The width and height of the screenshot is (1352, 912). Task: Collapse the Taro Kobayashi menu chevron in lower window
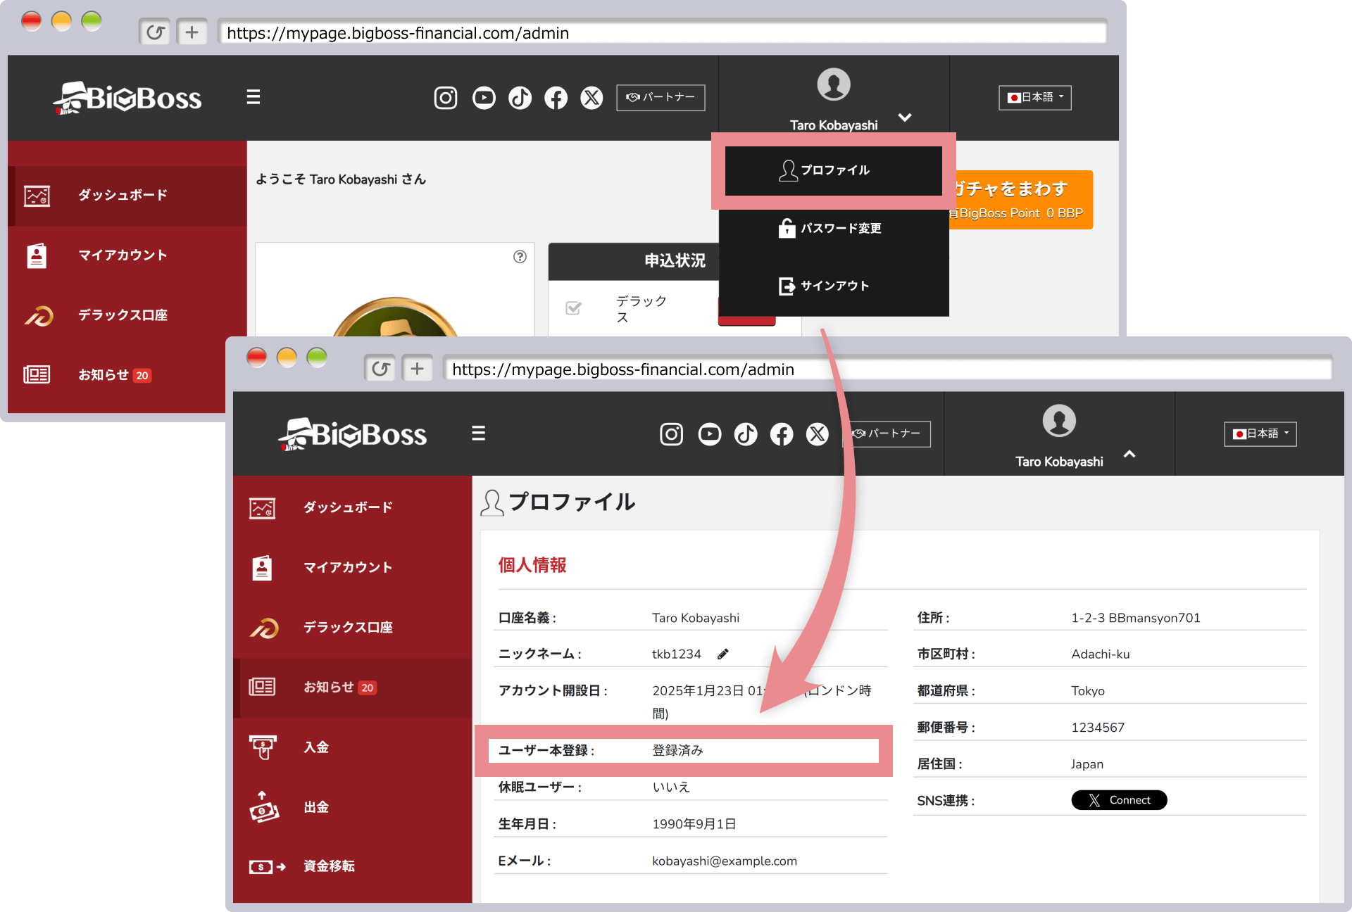click(x=1129, y=454)
